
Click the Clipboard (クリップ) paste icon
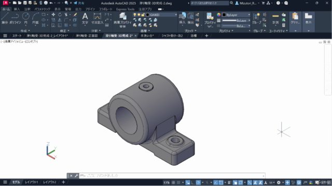(x=295, y=18)
